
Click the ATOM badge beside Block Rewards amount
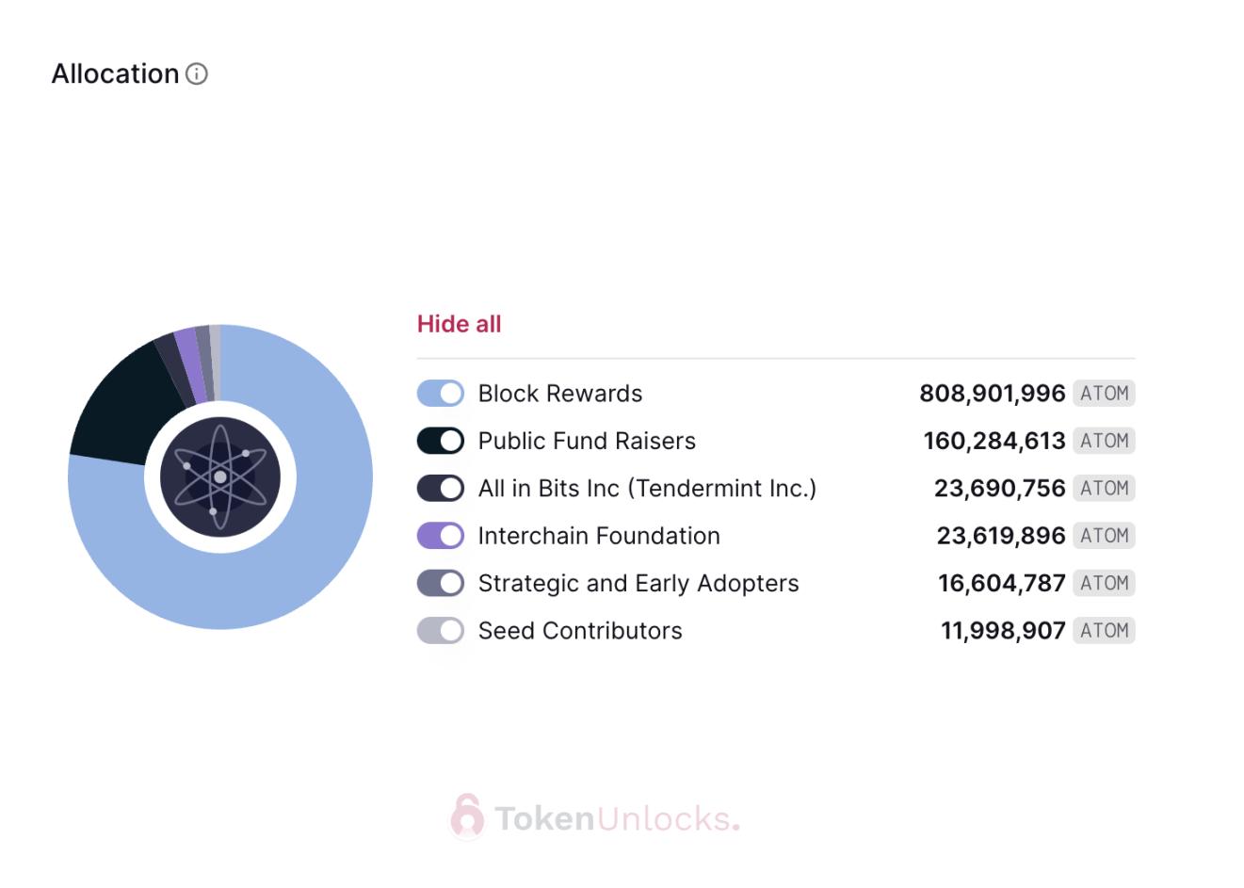[x=1104, y=394]
